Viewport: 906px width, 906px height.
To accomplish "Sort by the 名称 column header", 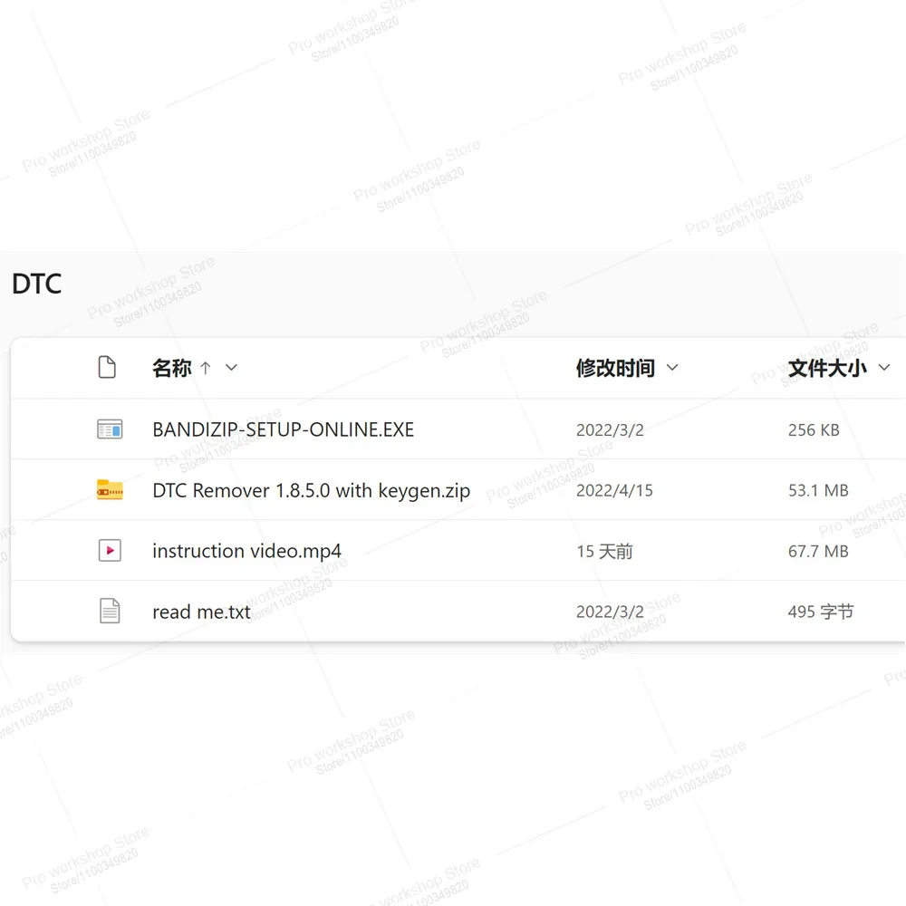I will pyautogui.click(x=171, y=368).
